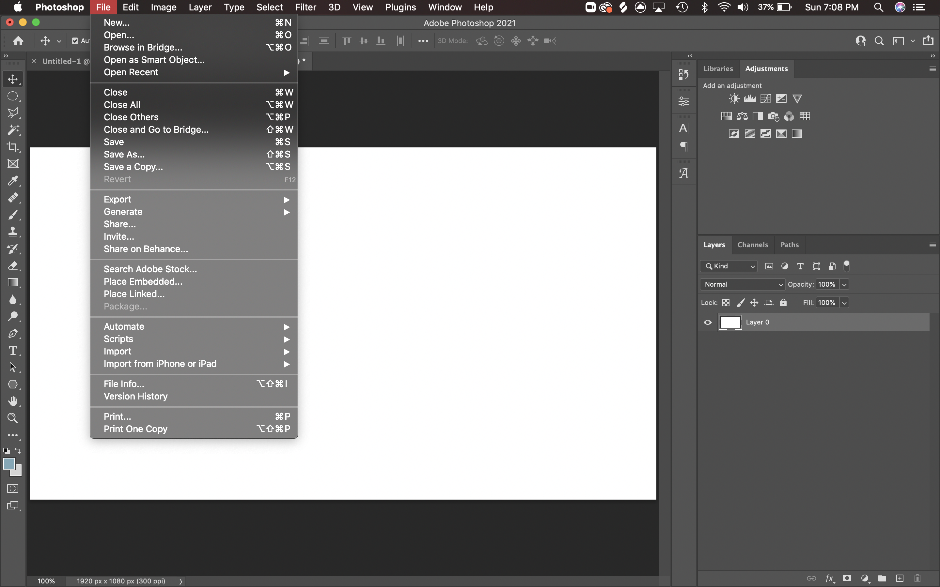Open the Opacity slider dropdown arrow
This screenshot has height=587, width=940.
pyautogui.click(x=844, y=284)
